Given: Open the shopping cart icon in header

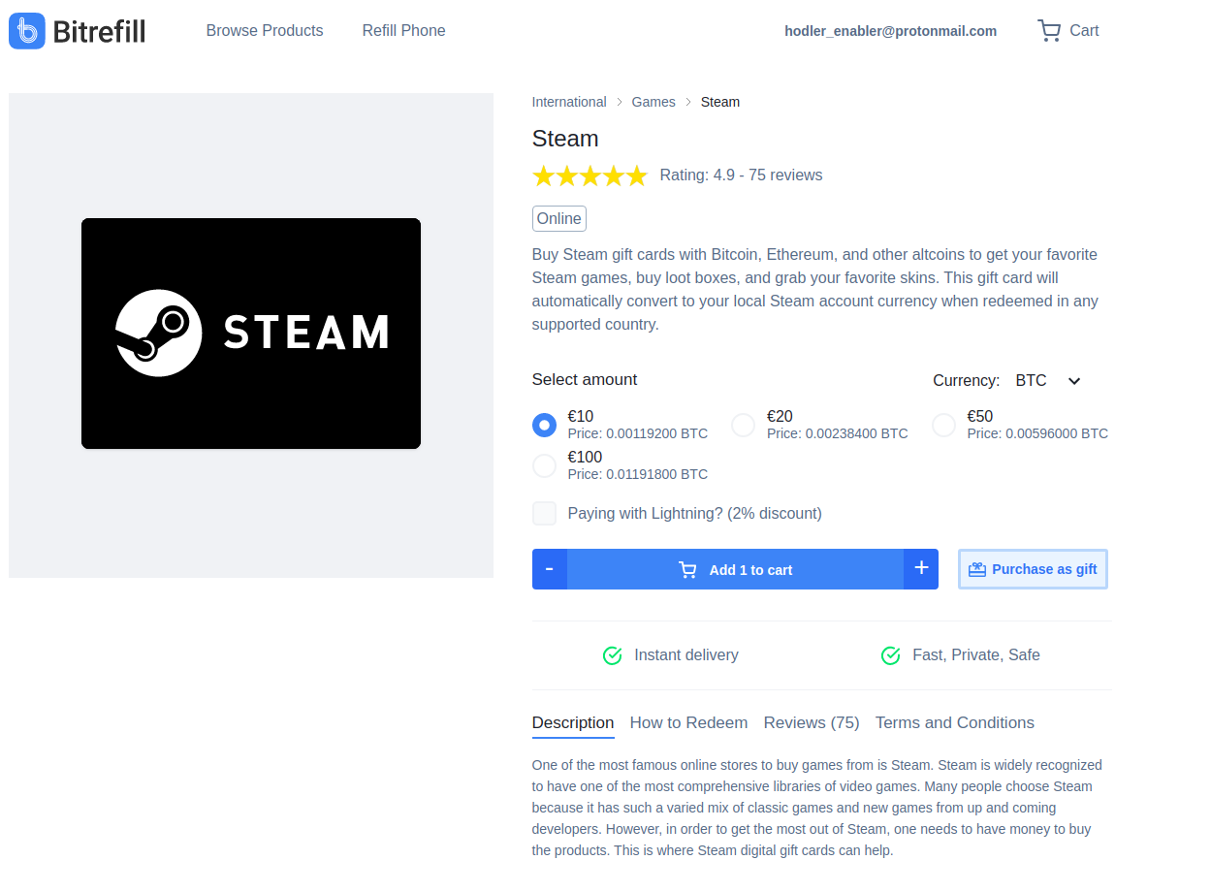Looking at the screenshot, I should (1049, 31).
